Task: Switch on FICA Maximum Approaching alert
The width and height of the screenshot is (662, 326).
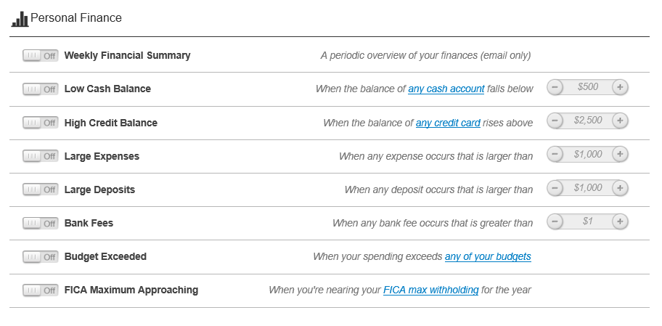Action: 41,290
